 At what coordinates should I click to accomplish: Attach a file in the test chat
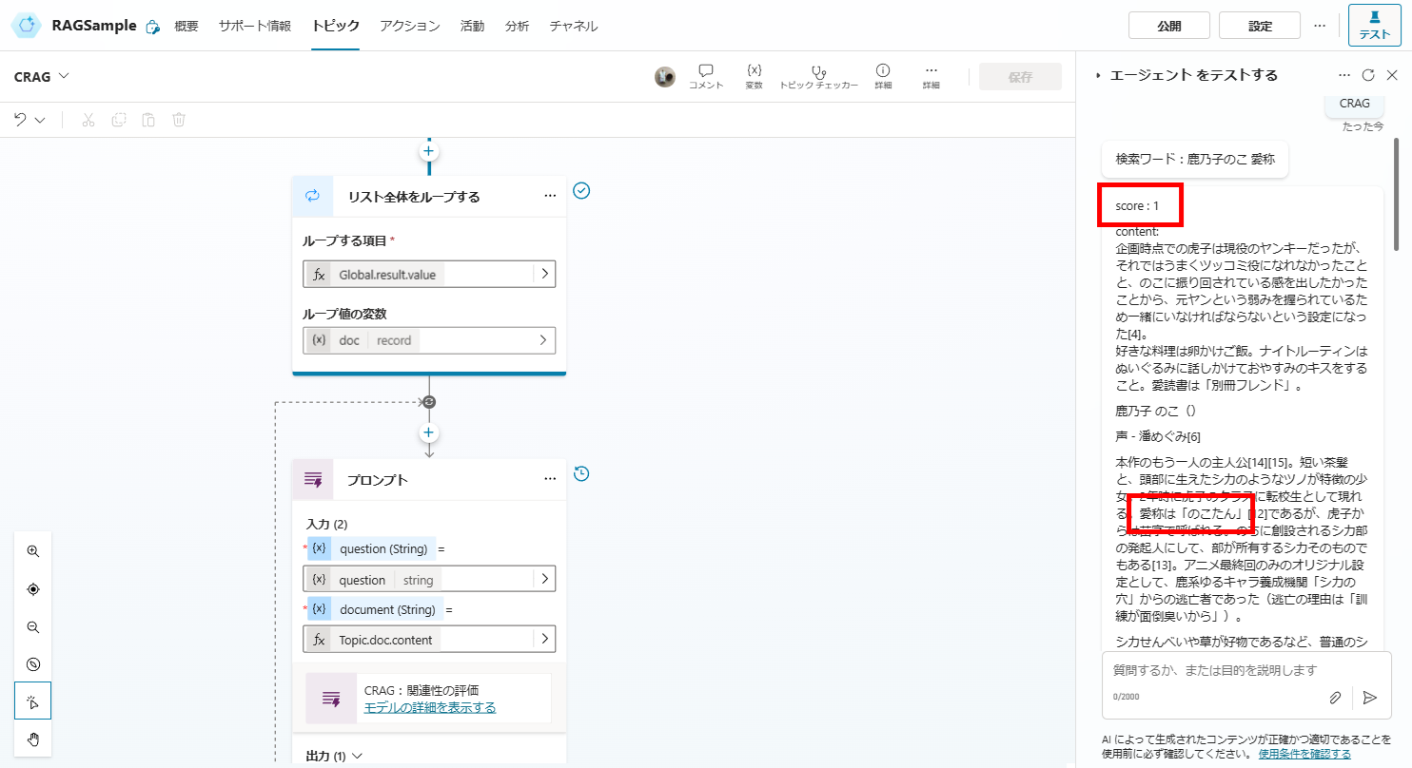[1335, 698]
